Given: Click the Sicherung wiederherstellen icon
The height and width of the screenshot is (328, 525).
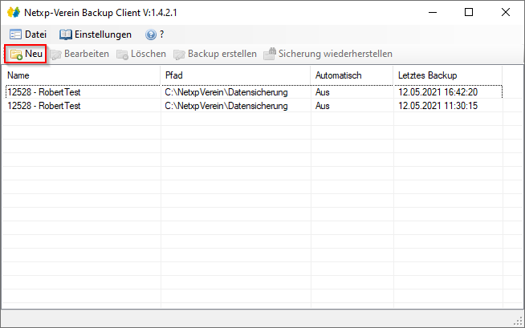Looking at the screenshot, I should click(270, 54).
